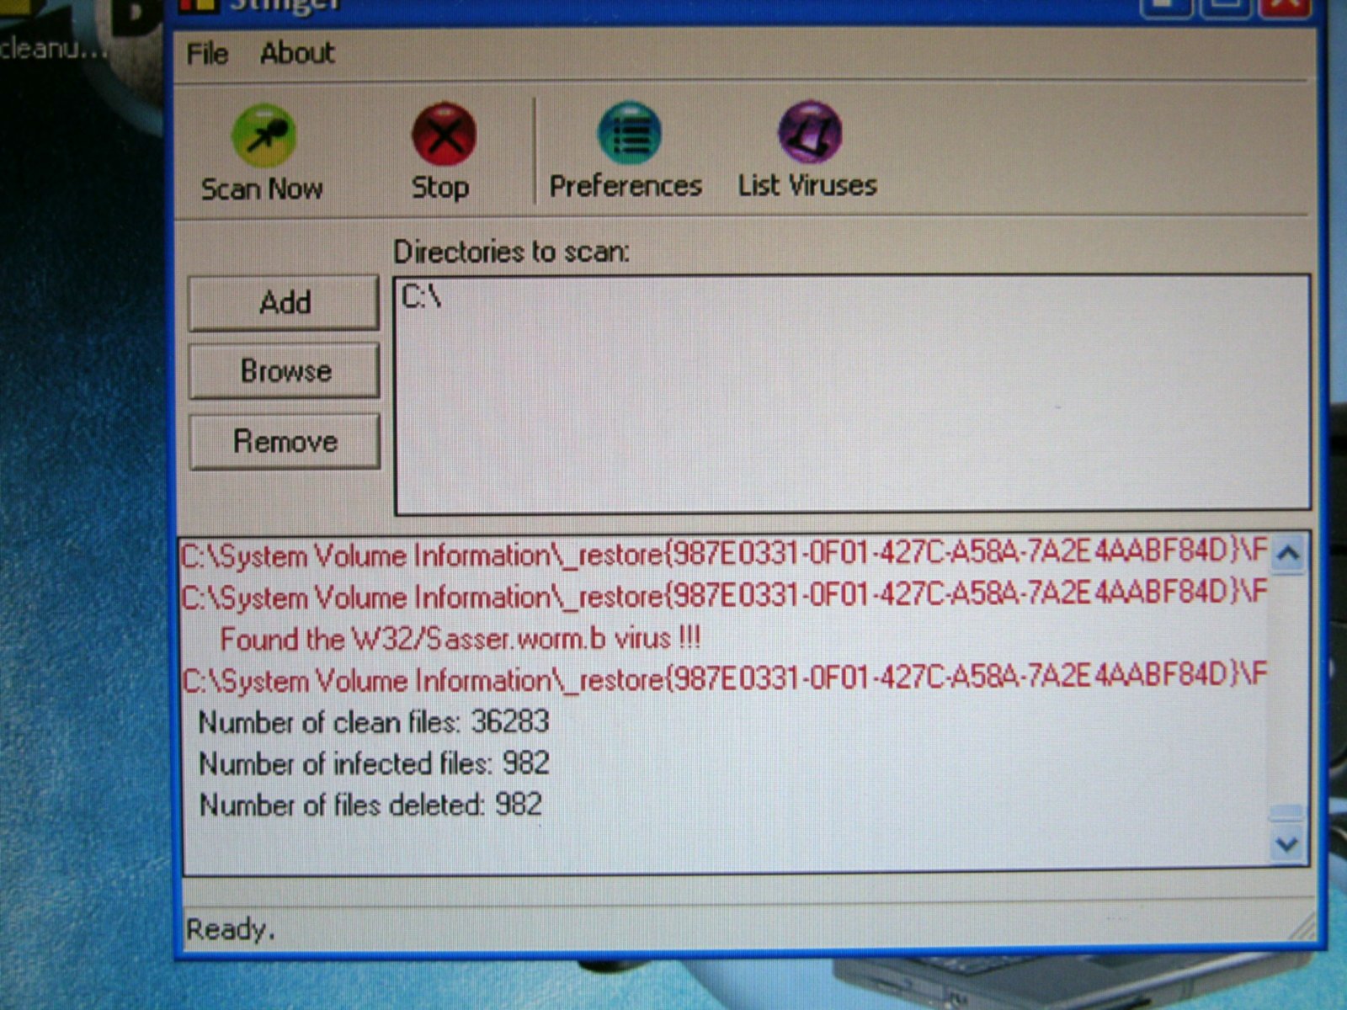Screen dimensions: 1347x1010
Task: Click the 'Directories to scan:' label
Action: (512, 252)
